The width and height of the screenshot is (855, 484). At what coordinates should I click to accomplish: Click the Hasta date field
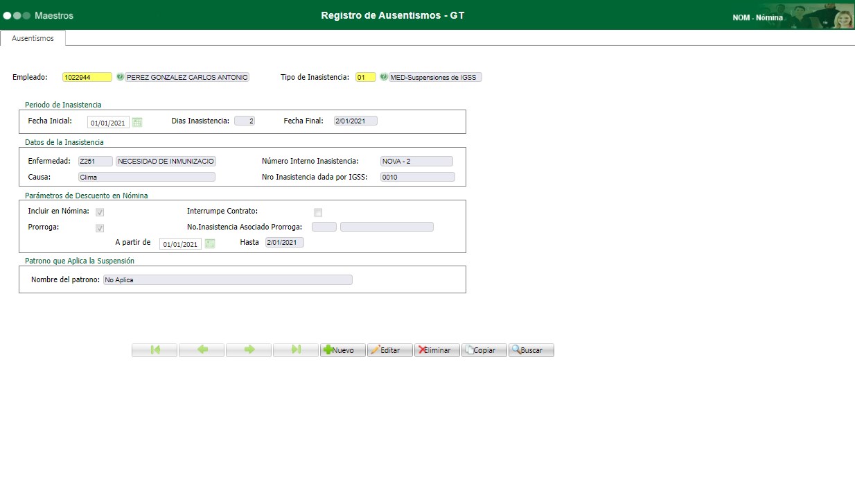[284, 242]
